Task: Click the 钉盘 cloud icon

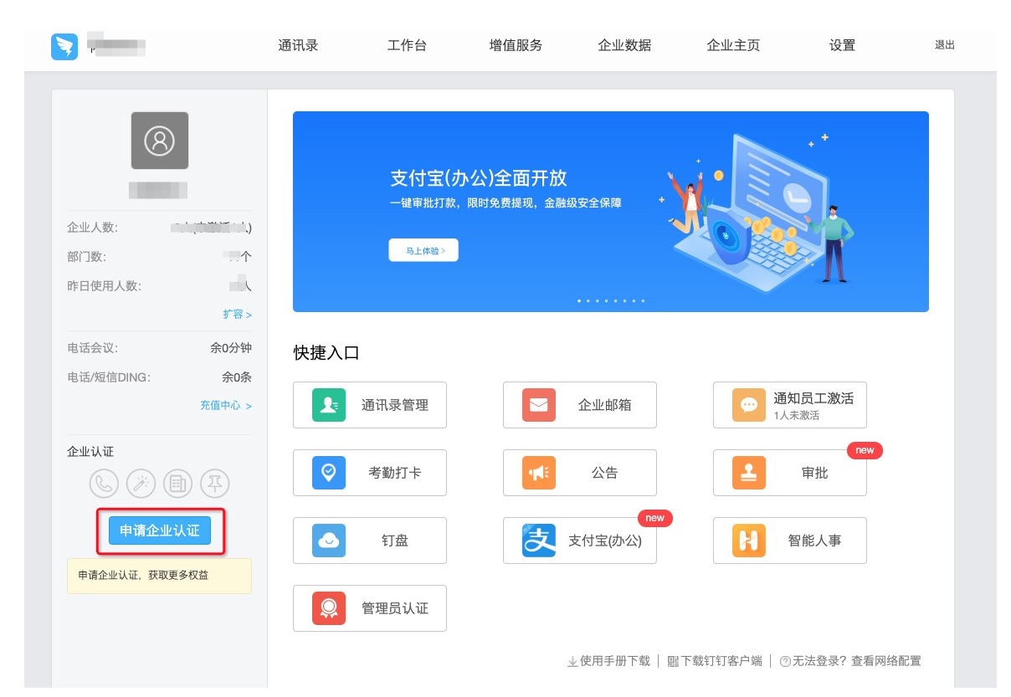Action: (x=329, y=541)
